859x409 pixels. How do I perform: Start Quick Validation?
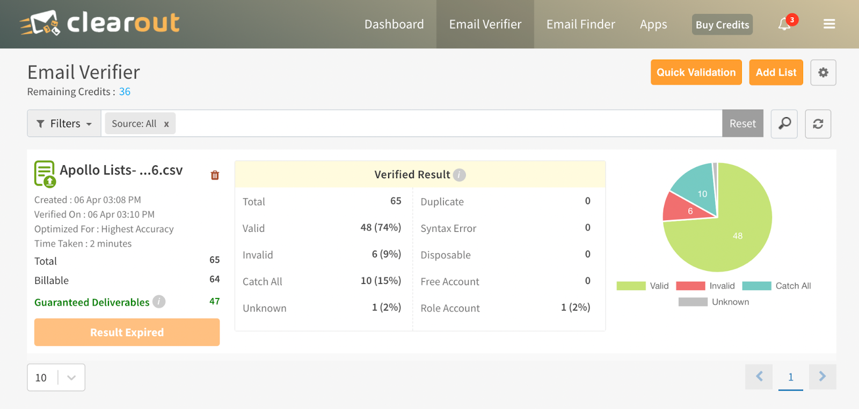[696, 72]
